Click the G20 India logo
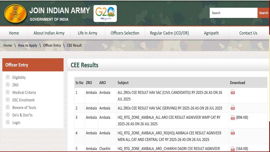Screen dimensions: 270x152 click(x=105, y=13)
